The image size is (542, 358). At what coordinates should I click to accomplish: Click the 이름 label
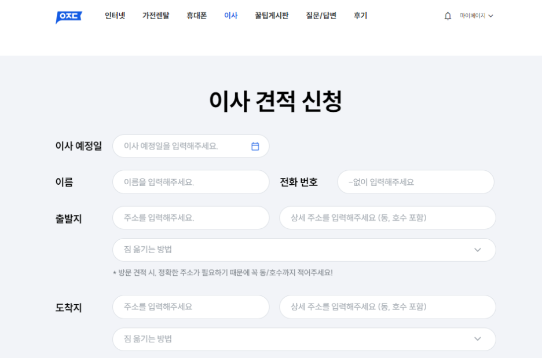click(x=64, y=182)
